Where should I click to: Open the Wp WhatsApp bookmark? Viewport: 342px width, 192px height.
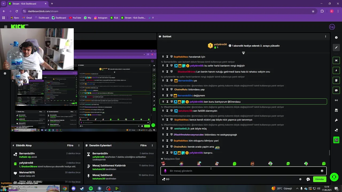click(87, 18)
